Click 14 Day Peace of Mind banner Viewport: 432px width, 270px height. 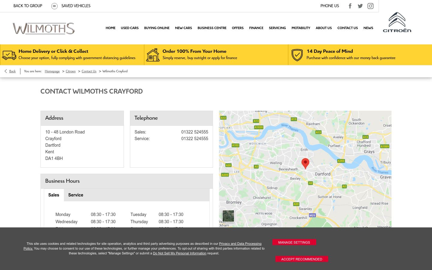pos(360,55)
